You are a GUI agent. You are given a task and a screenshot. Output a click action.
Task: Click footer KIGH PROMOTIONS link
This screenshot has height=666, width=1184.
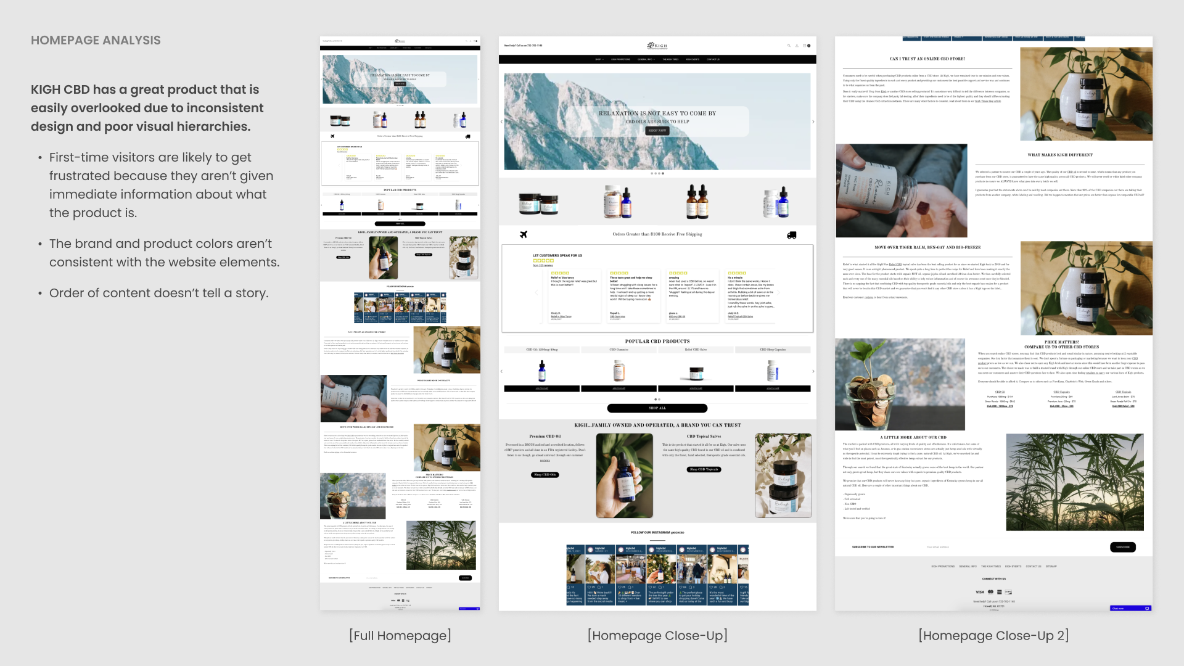click(943, 566)
